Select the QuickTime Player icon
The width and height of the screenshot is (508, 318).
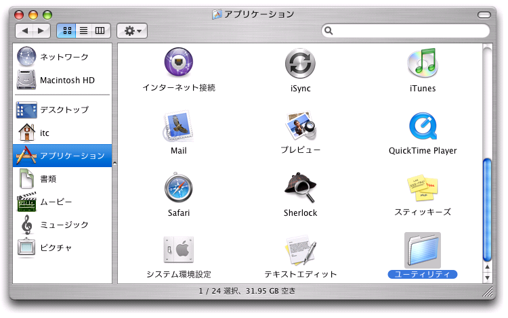(x=423, y=126)
